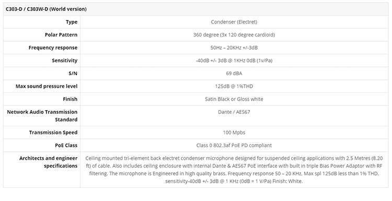Click the 125dB @ 1%THD value
Image resolution: width=392 pixels, height=201 pixels.
point(234,86)
